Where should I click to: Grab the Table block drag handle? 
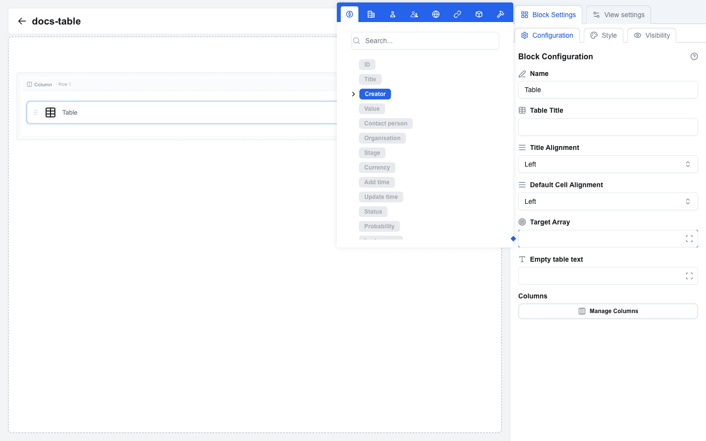pos(36,112)
